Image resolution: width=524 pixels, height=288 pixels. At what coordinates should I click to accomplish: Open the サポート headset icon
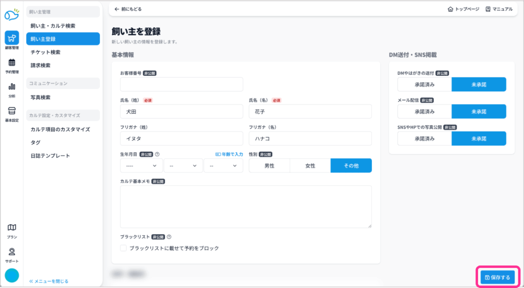tap(11, 252)
